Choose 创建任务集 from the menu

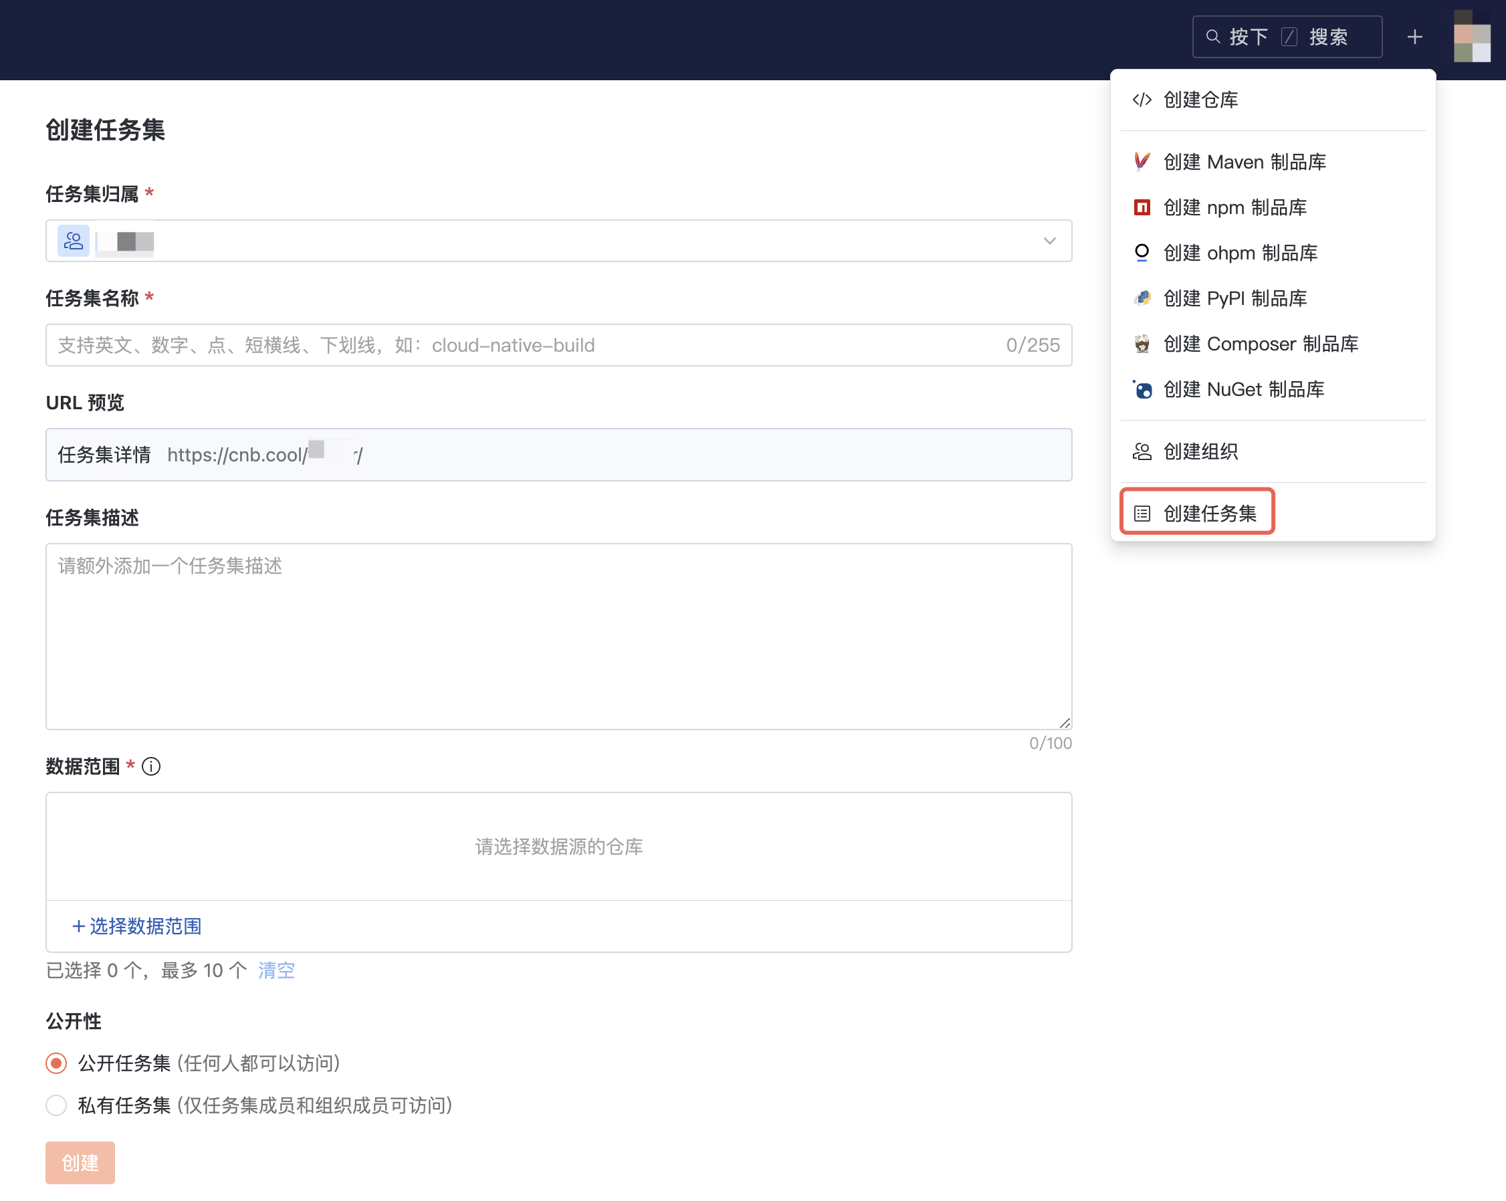coord(1208,514)
